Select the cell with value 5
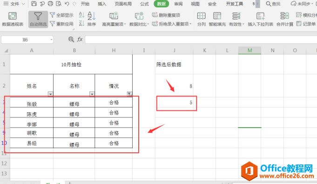Image resolution: width=317 pixels, height=184 pixels. coord(174,102)
